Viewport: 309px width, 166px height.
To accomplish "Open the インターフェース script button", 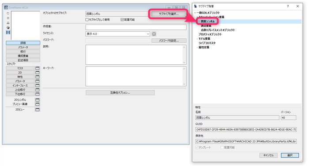I will 20,85.
